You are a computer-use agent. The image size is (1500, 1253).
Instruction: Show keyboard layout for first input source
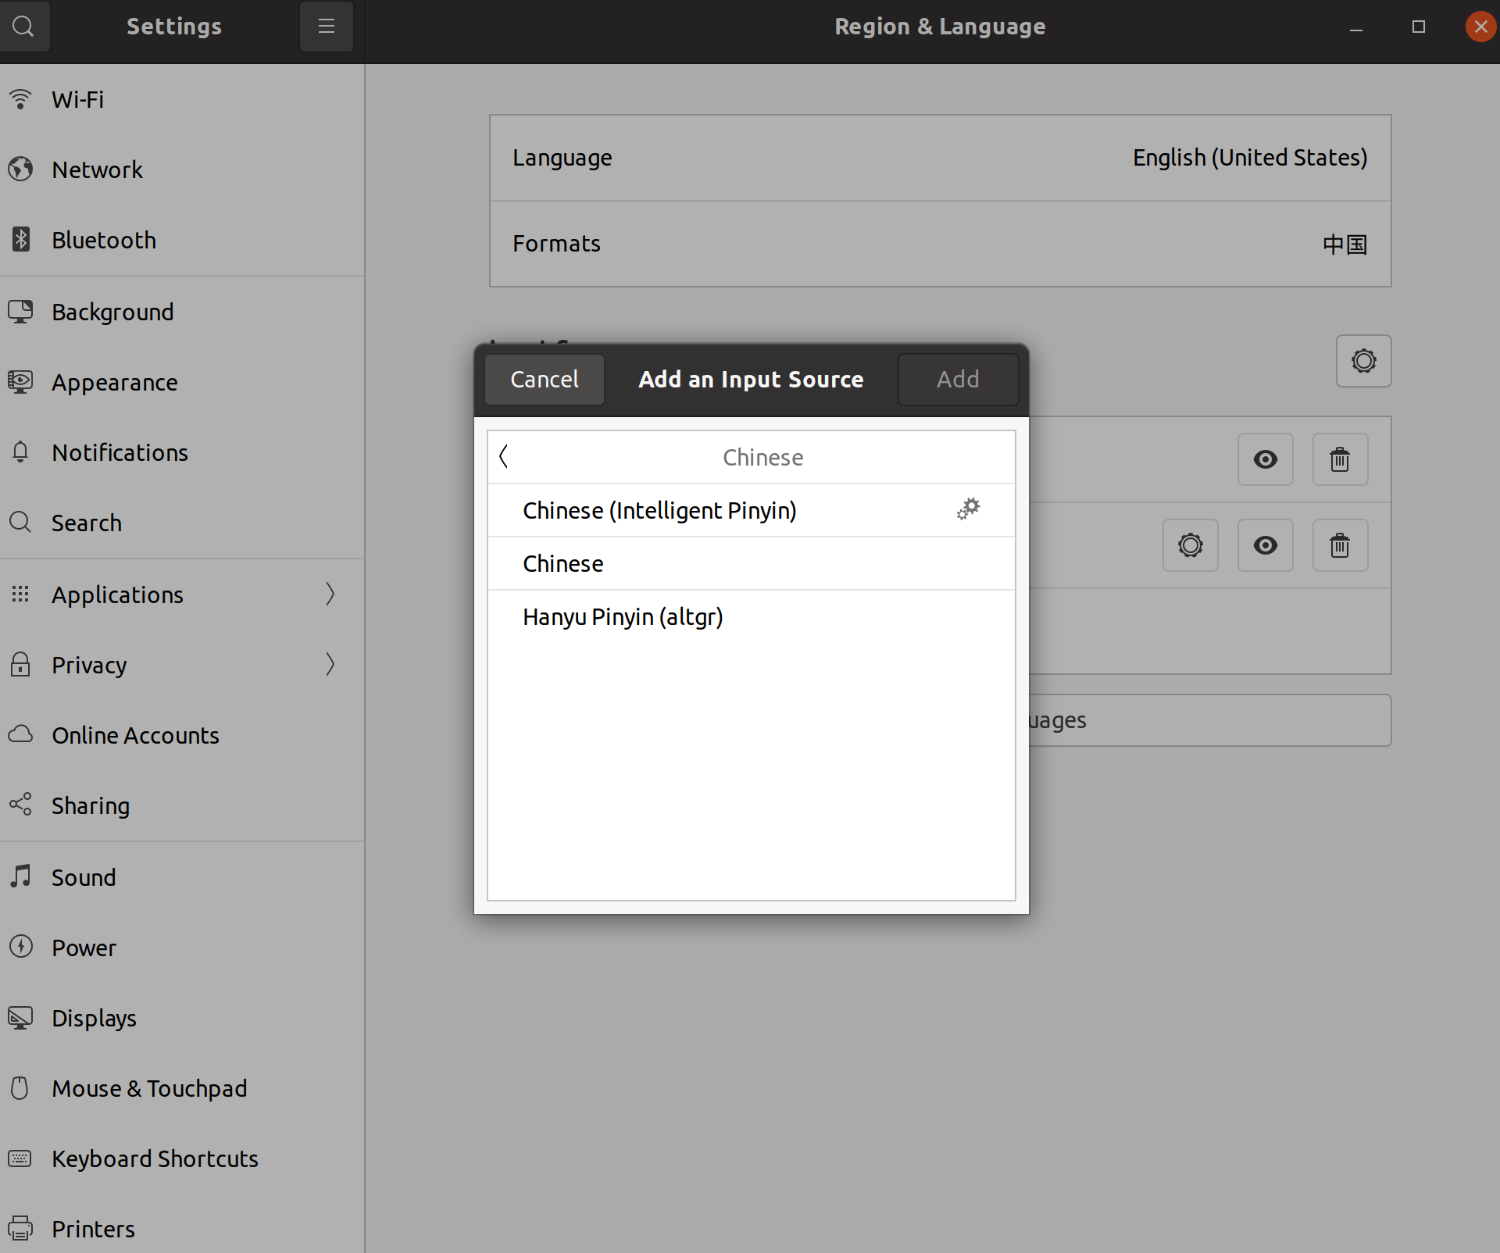tap(1265, 459)
